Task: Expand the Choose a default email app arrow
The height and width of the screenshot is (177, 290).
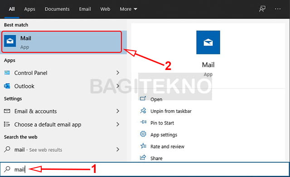Action: tap(118, 124)
